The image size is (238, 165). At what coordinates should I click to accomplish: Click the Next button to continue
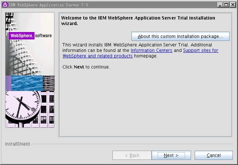[171, 155]
